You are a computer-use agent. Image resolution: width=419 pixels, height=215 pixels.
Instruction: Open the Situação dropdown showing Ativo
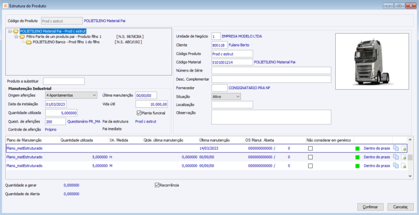[226, 96]
